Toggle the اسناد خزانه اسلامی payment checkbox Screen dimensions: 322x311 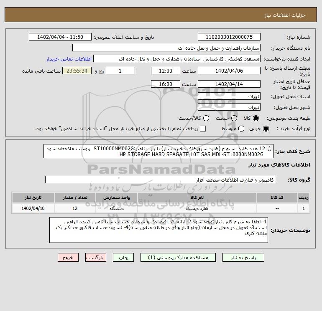(203, 129)
